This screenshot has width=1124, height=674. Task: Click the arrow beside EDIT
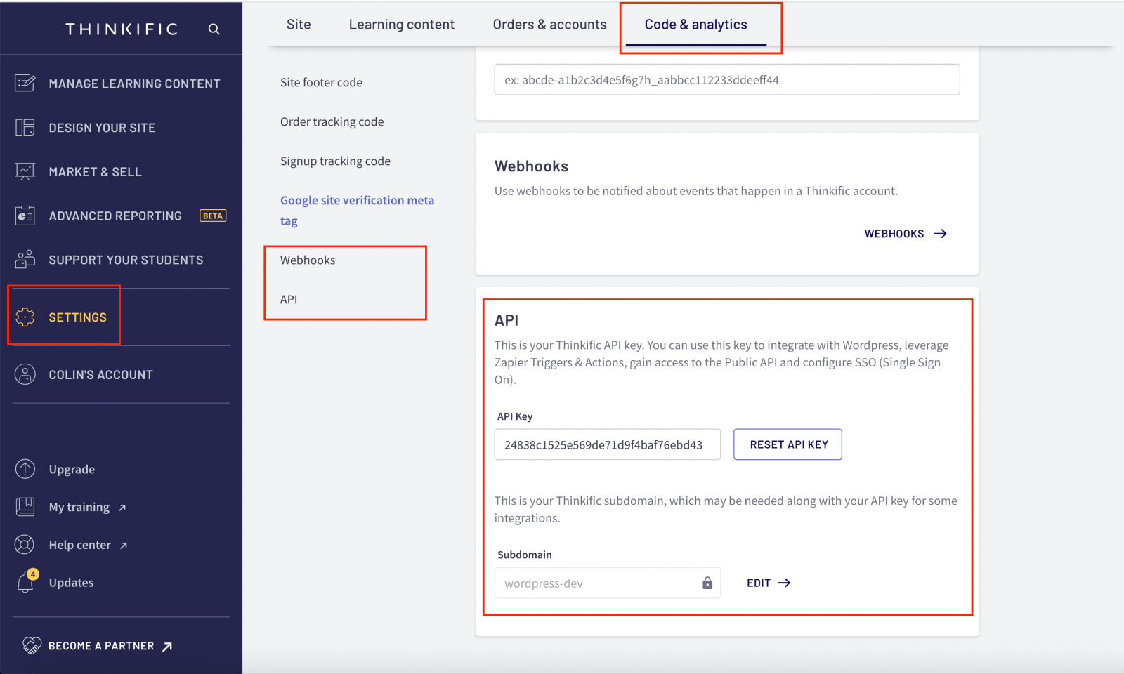pos(784,583)
